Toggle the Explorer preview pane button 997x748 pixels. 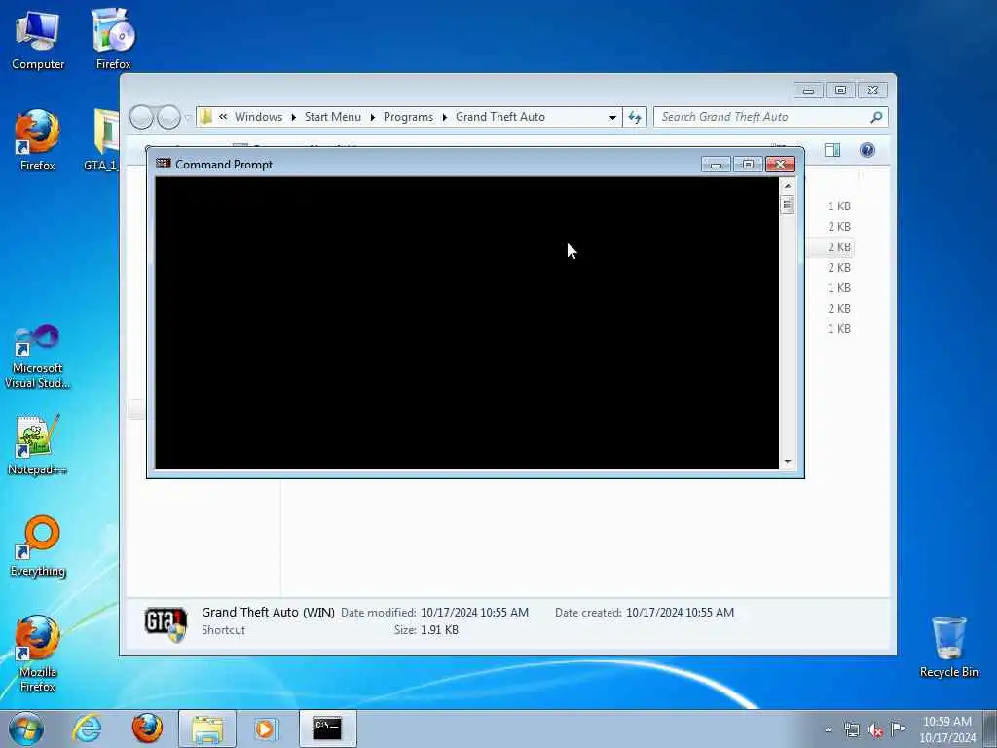[x=832, y=150]
